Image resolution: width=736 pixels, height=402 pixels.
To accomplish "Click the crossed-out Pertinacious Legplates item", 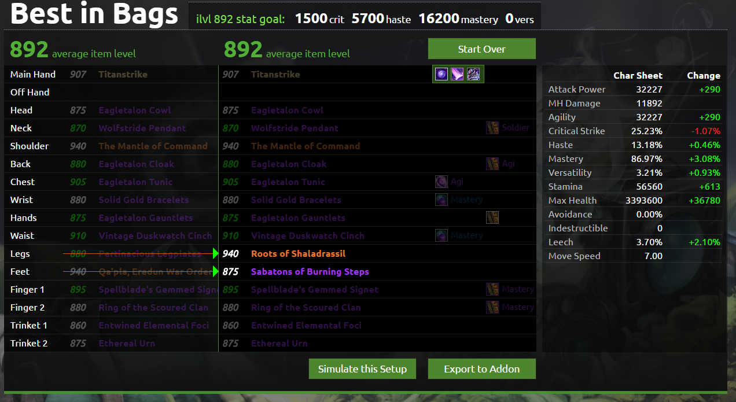I will click(150, 253).
